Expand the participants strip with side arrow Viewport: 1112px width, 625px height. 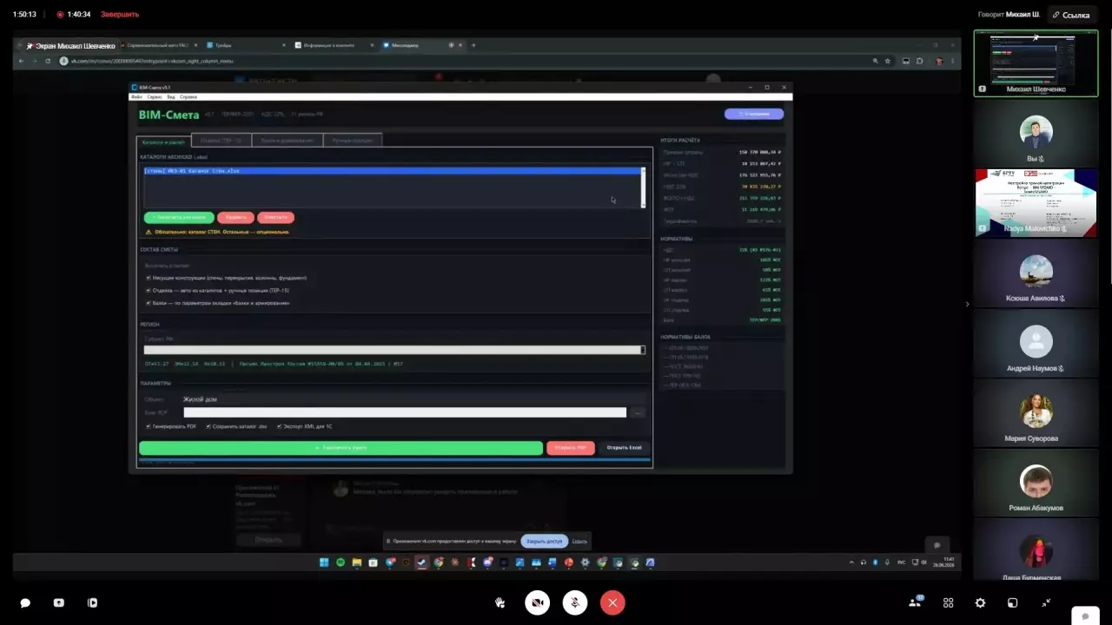pyautogui.click(x=967, y=304)
